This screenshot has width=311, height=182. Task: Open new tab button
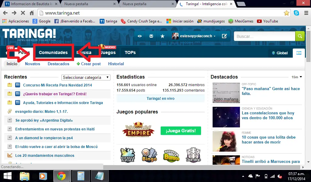tap(241, 4)
